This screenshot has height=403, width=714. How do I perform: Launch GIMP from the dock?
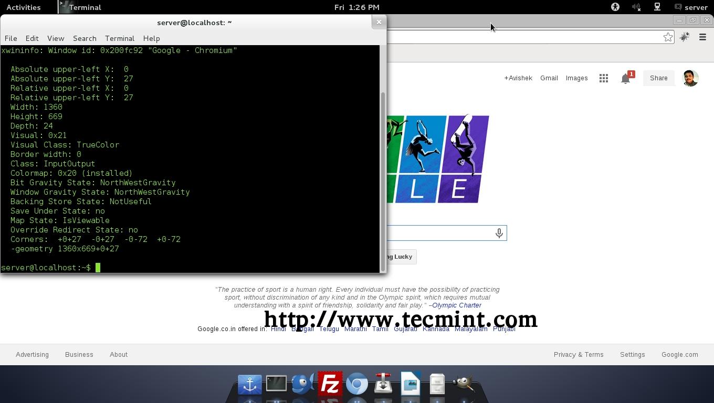click(464, 383)
